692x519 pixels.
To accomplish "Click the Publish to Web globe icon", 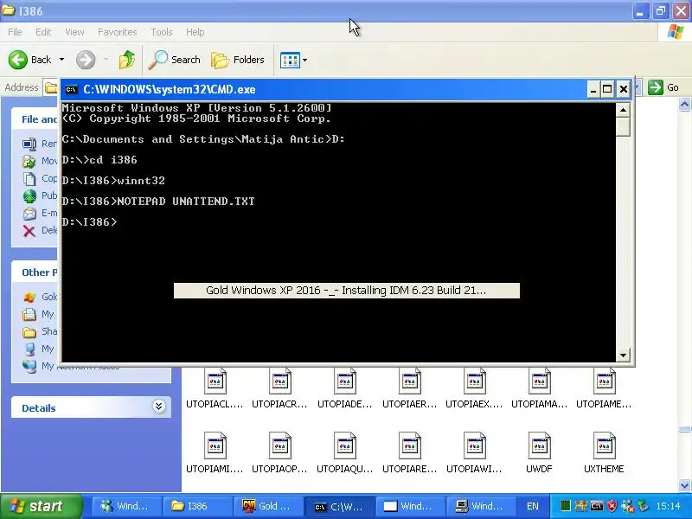I will pos(29,196).
